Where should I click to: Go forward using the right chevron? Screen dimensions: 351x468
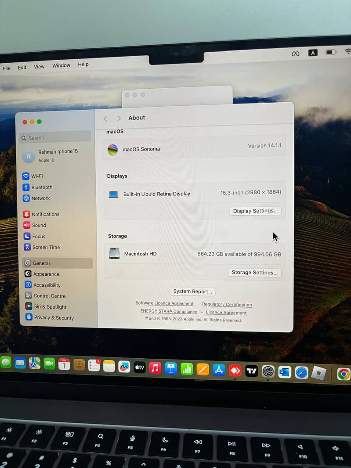[x=119, y=118]
